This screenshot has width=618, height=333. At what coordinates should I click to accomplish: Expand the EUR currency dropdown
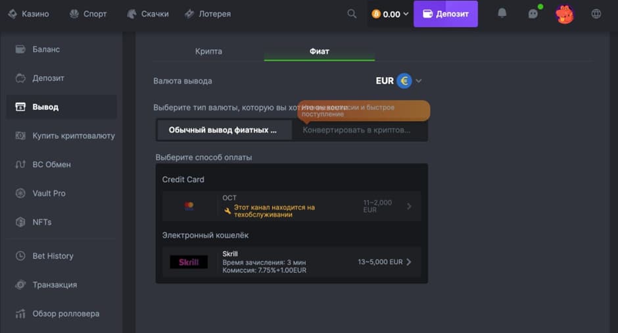click(418, 81)
